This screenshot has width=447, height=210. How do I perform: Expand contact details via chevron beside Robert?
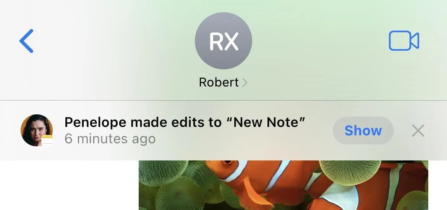coord(245,83)
